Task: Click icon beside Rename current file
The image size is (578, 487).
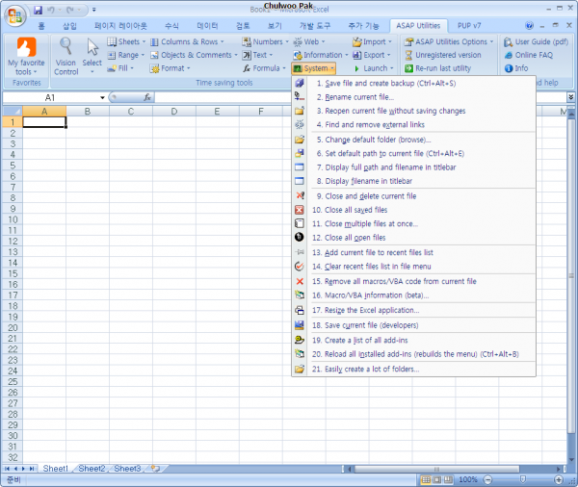Action: pos(300,97)
